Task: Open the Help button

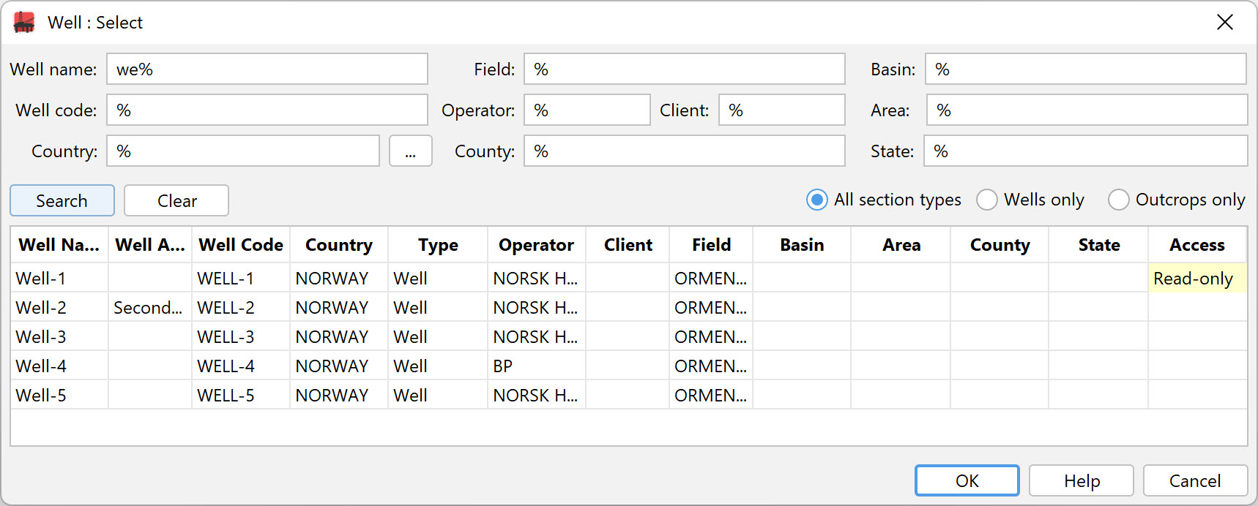Action: click(x=1082, y=480)
